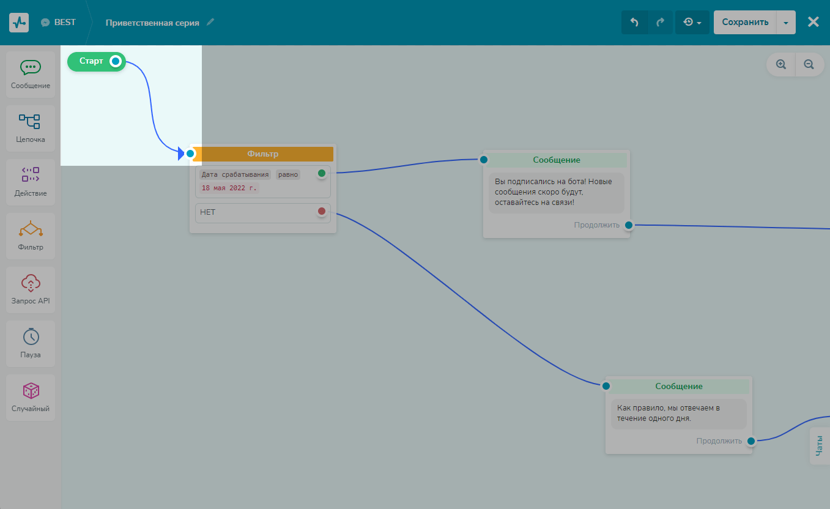Expand the arrow next to Сохранить

click(x=786, y=23)
